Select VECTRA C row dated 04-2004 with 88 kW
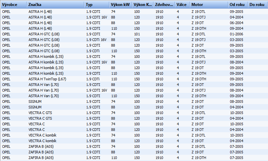Viewport: 268px width, 161px height. click(x=134, y=130)
